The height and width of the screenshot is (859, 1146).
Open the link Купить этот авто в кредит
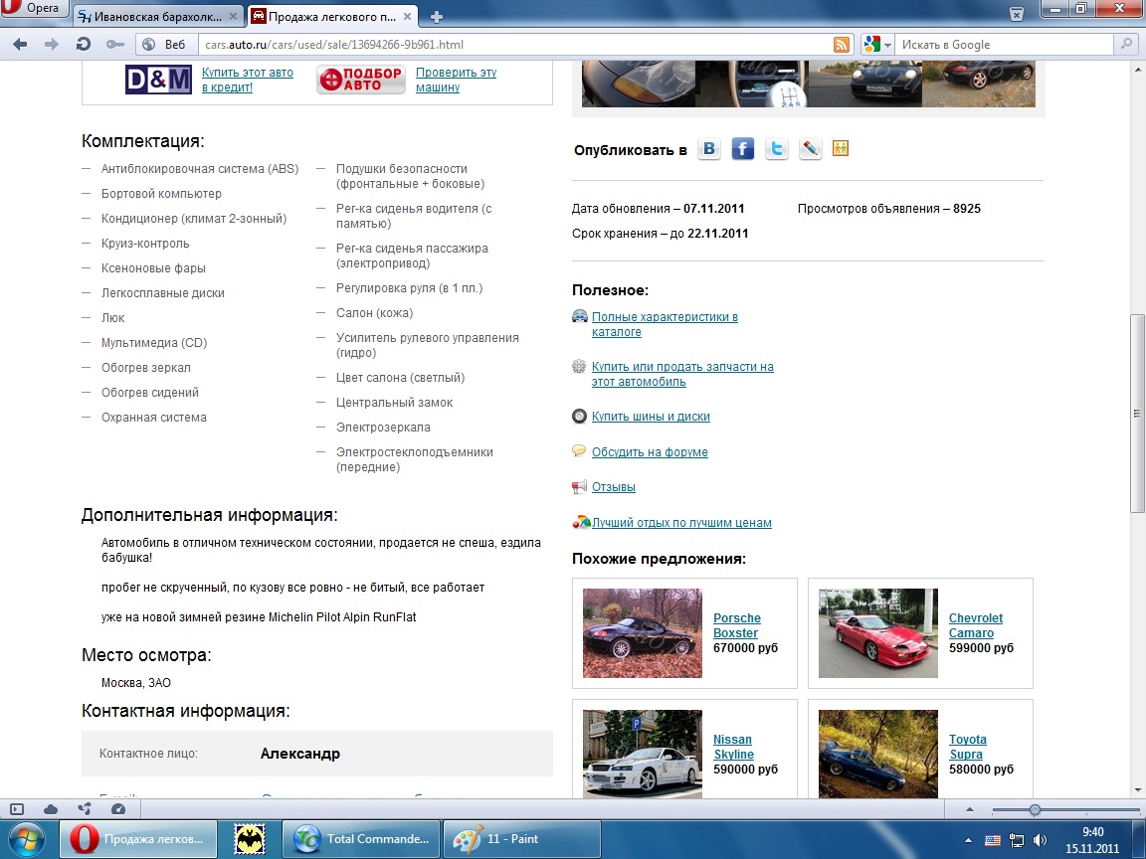point(247,80)
